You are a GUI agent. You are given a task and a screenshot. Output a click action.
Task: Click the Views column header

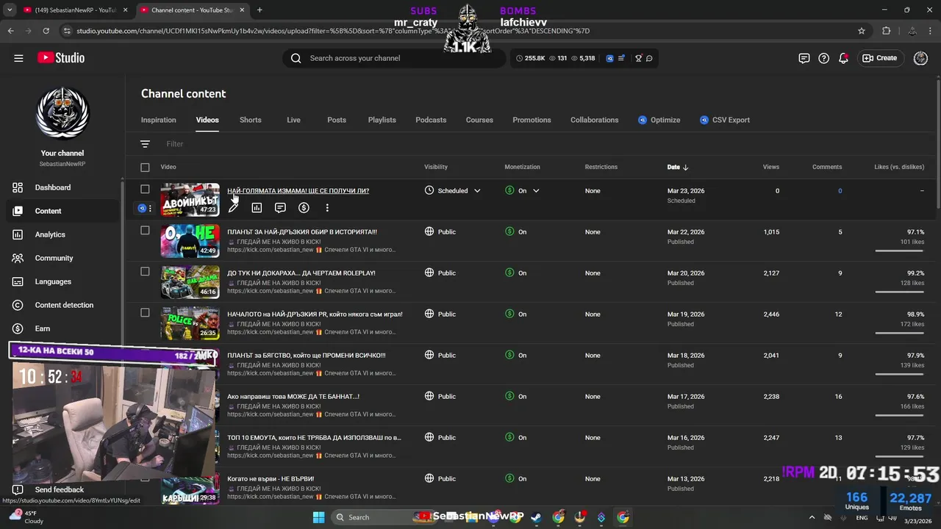770,168
